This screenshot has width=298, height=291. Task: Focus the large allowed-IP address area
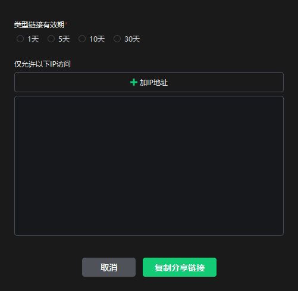point(149,165)
